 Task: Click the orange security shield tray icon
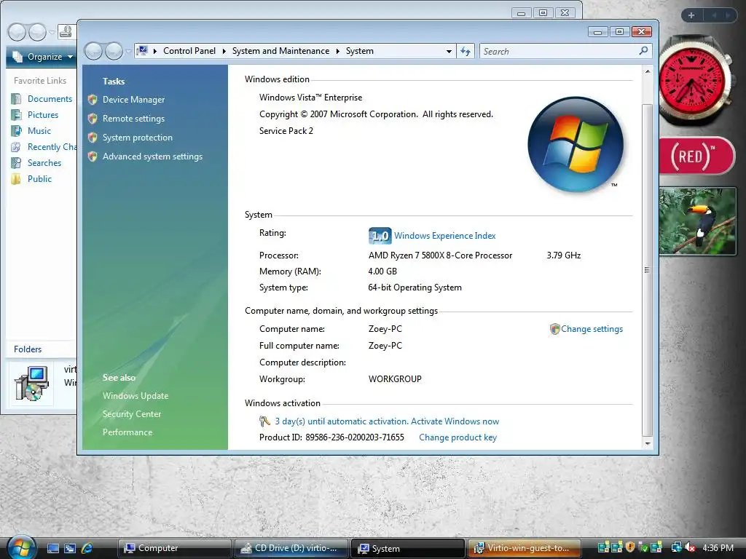(630, 547)
